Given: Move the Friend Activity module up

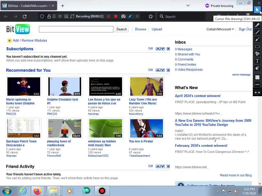Looking at the screenshot, I should pyautogui.click(x=158, y=166).
